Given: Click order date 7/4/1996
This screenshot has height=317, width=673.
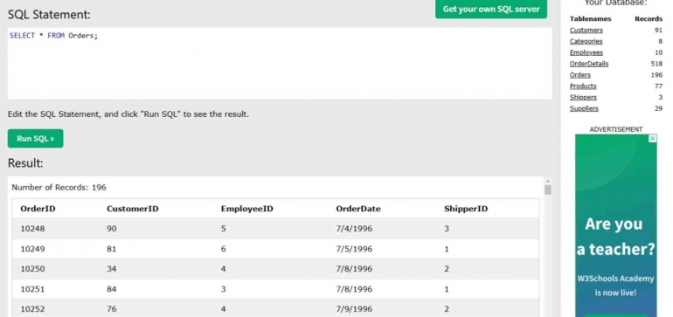Looking at the screenshot, I should pyautogui.click(x=354, y=229).
